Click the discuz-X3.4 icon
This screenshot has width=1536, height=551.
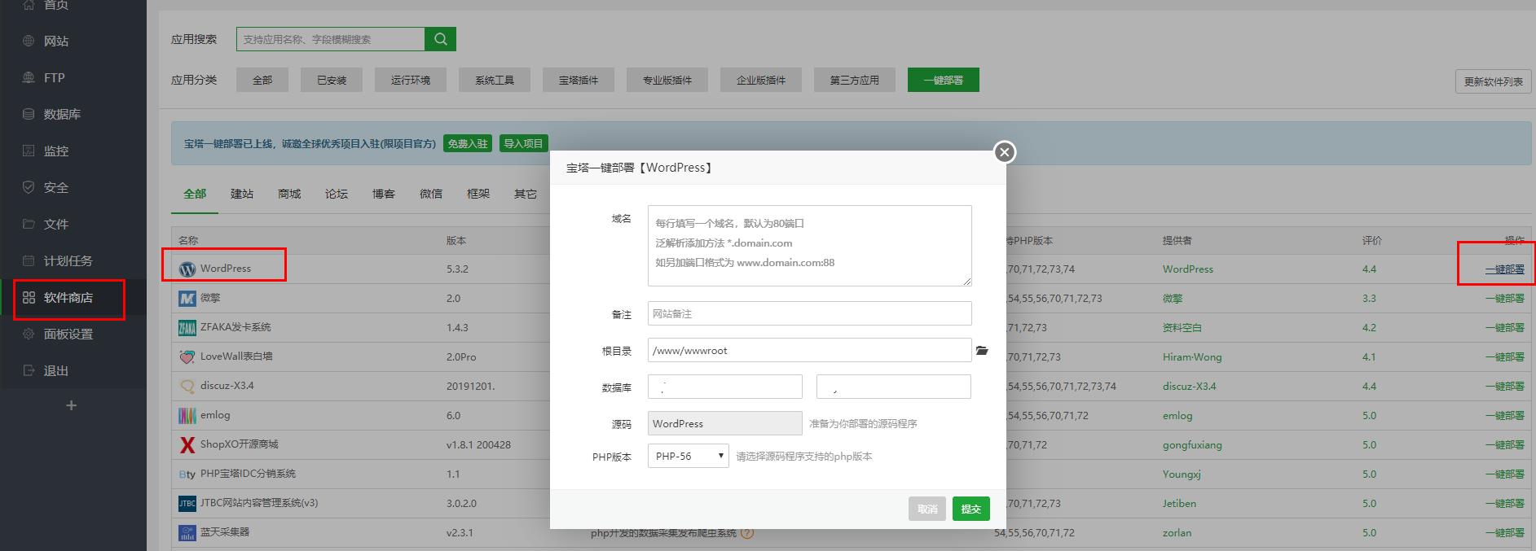pos(187,386)
